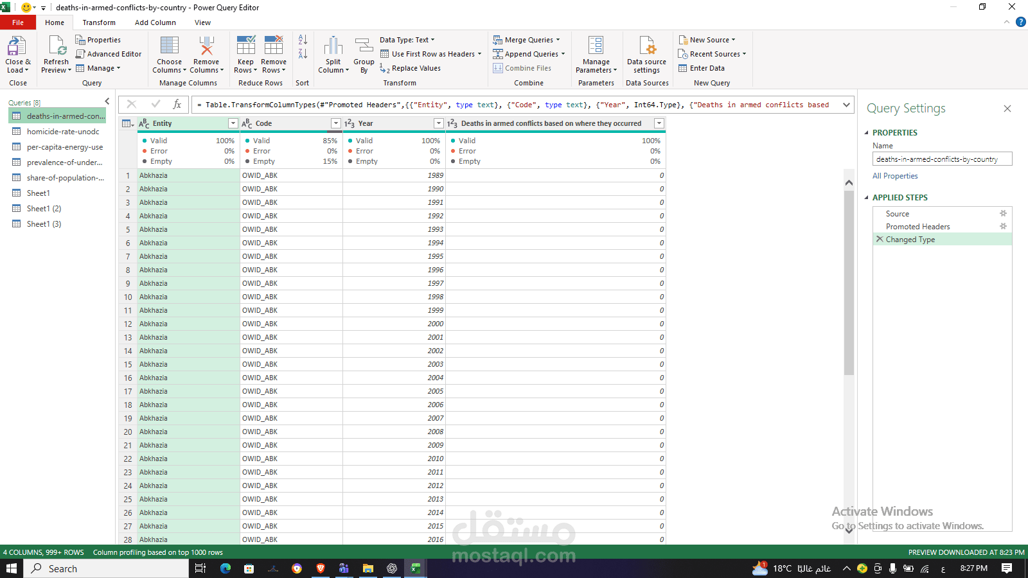Click Split Column icon
This screenshot has width=1028, height=578.
(333, 46)
